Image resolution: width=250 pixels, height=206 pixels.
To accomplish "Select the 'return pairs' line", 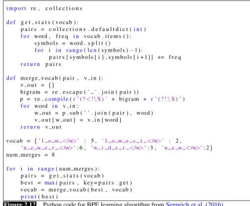I will pyautogui.click(x=41, y=64).
